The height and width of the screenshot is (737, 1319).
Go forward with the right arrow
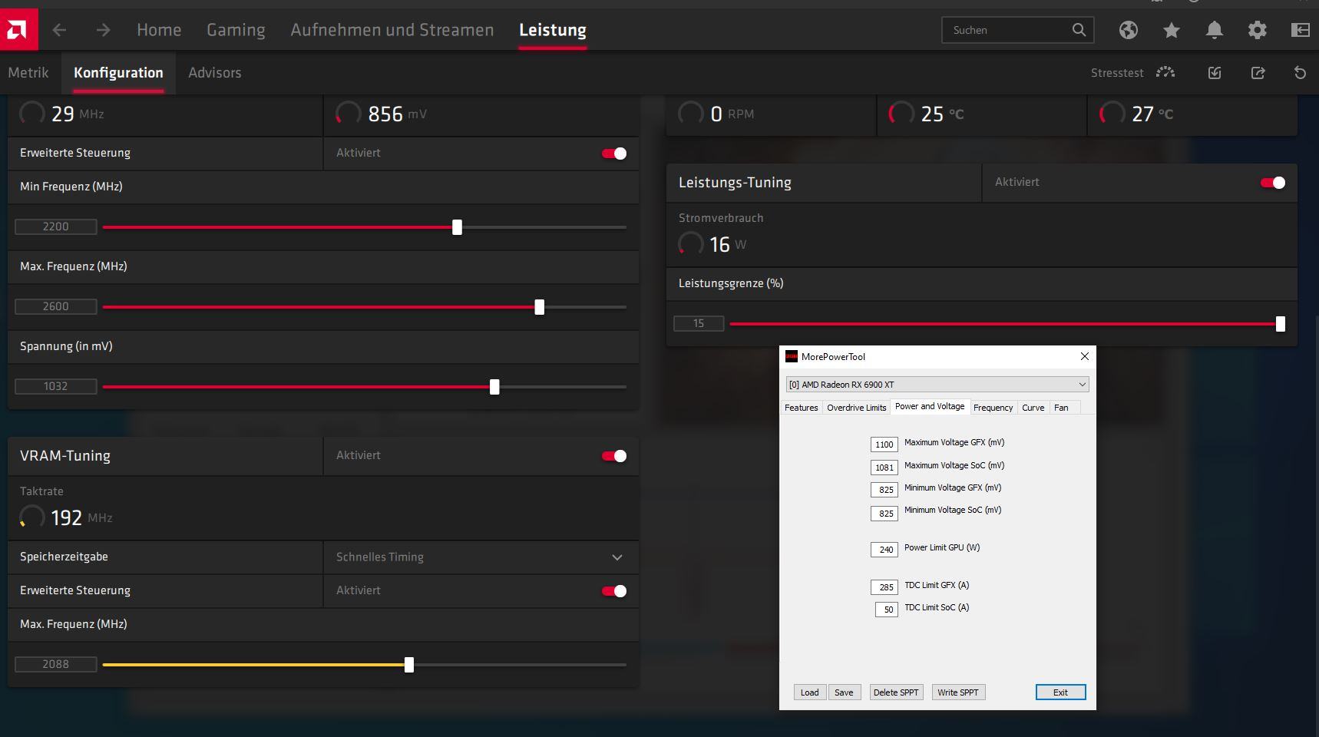point(103,30)
